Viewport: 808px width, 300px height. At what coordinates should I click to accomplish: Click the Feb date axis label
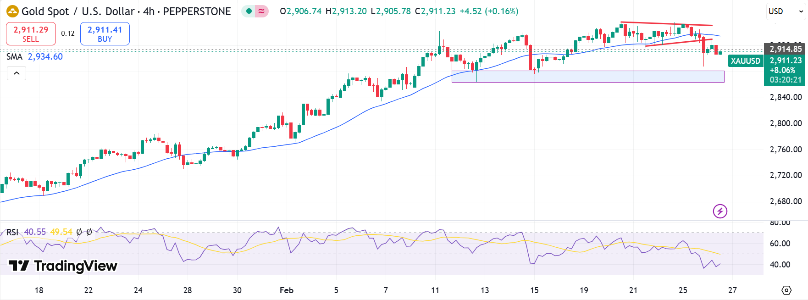(x=287, y=290)
